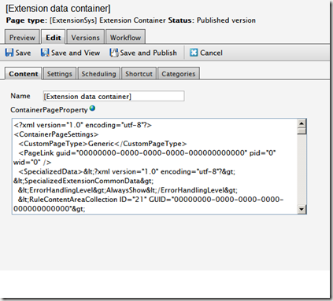Click the text area scrollbar down arrow

pyautogui.click(x=302, y=209)
